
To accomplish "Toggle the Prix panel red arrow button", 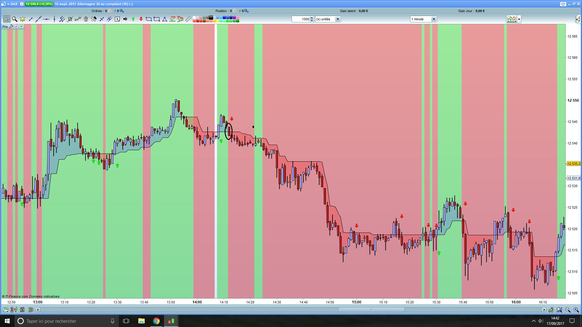I will point(16,27).
